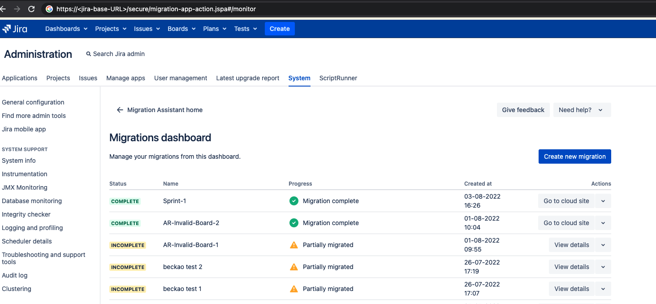
Task: Click the Progress column header
Action: 300,184
